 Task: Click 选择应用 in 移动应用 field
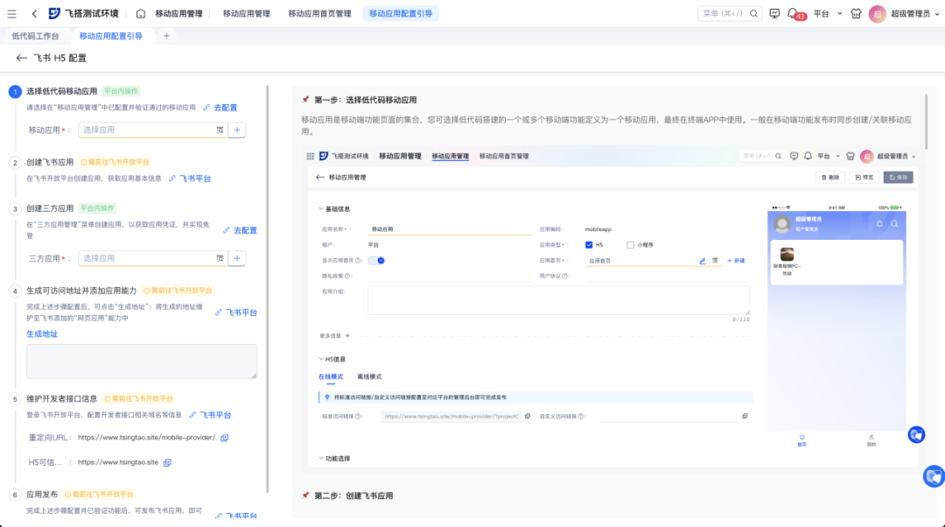[x=148, y=130]
